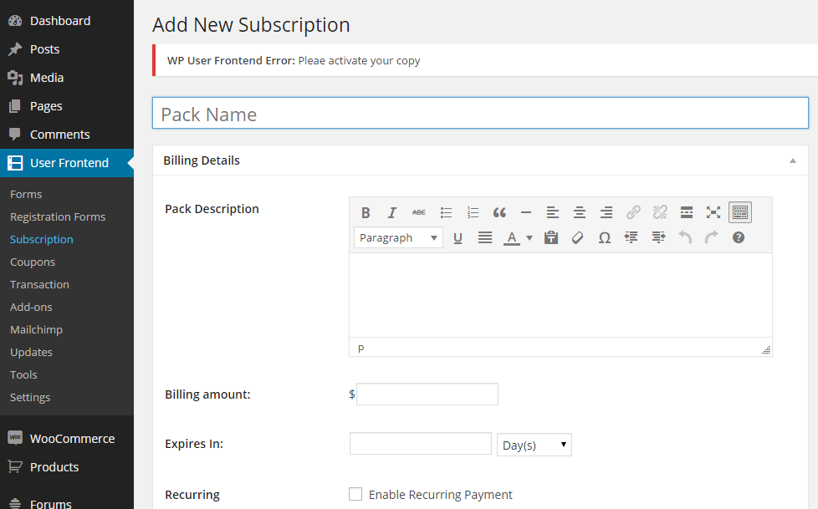Screen dimensions: 818x509
Task: Collapse the Billing Details panel
Action: pyautogui.click(x=792, y=160)
